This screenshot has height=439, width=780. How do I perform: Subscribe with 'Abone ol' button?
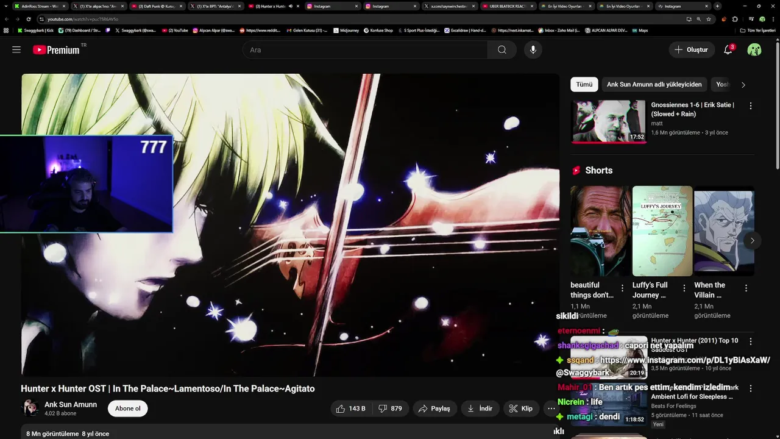pos(128,409)
